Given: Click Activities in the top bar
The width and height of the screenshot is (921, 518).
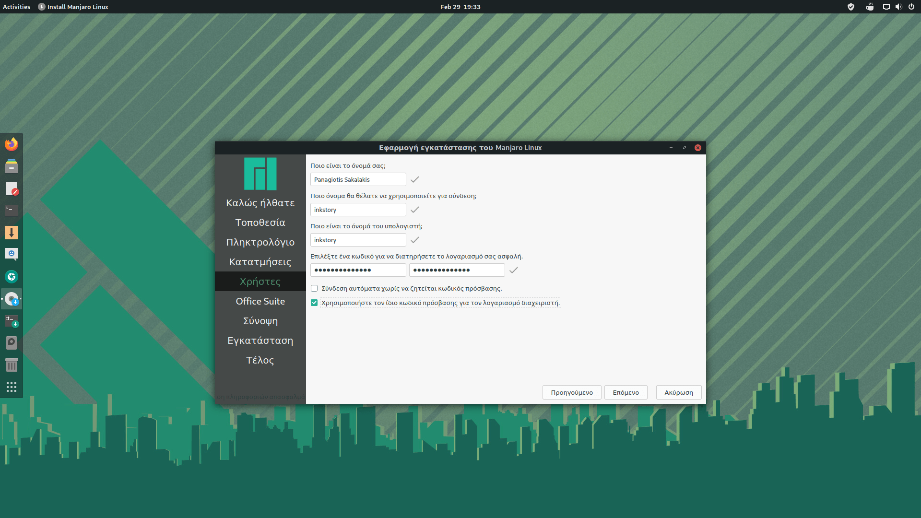Looking at the screenshot, I should coord(16,7).
